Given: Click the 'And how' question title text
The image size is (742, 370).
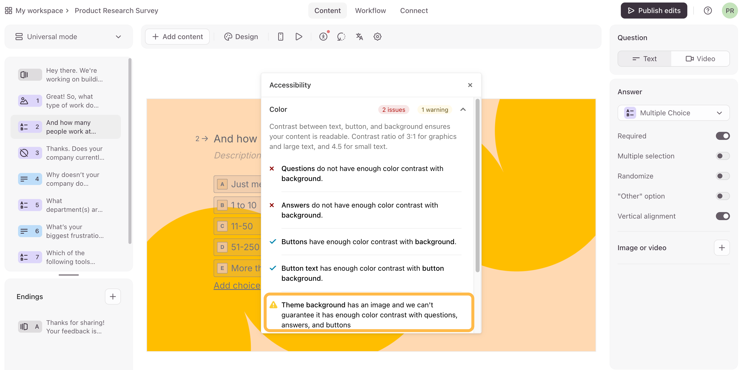Looking at the screenshot, I should tap(235, 139).
